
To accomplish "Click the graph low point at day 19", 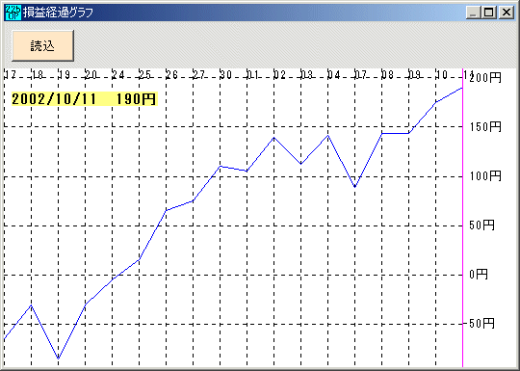I will tap(59, 358).
